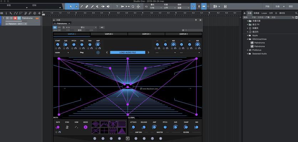Select preset slot 1 at bottom
298x142 pixels.
click(x=95, y=138)
